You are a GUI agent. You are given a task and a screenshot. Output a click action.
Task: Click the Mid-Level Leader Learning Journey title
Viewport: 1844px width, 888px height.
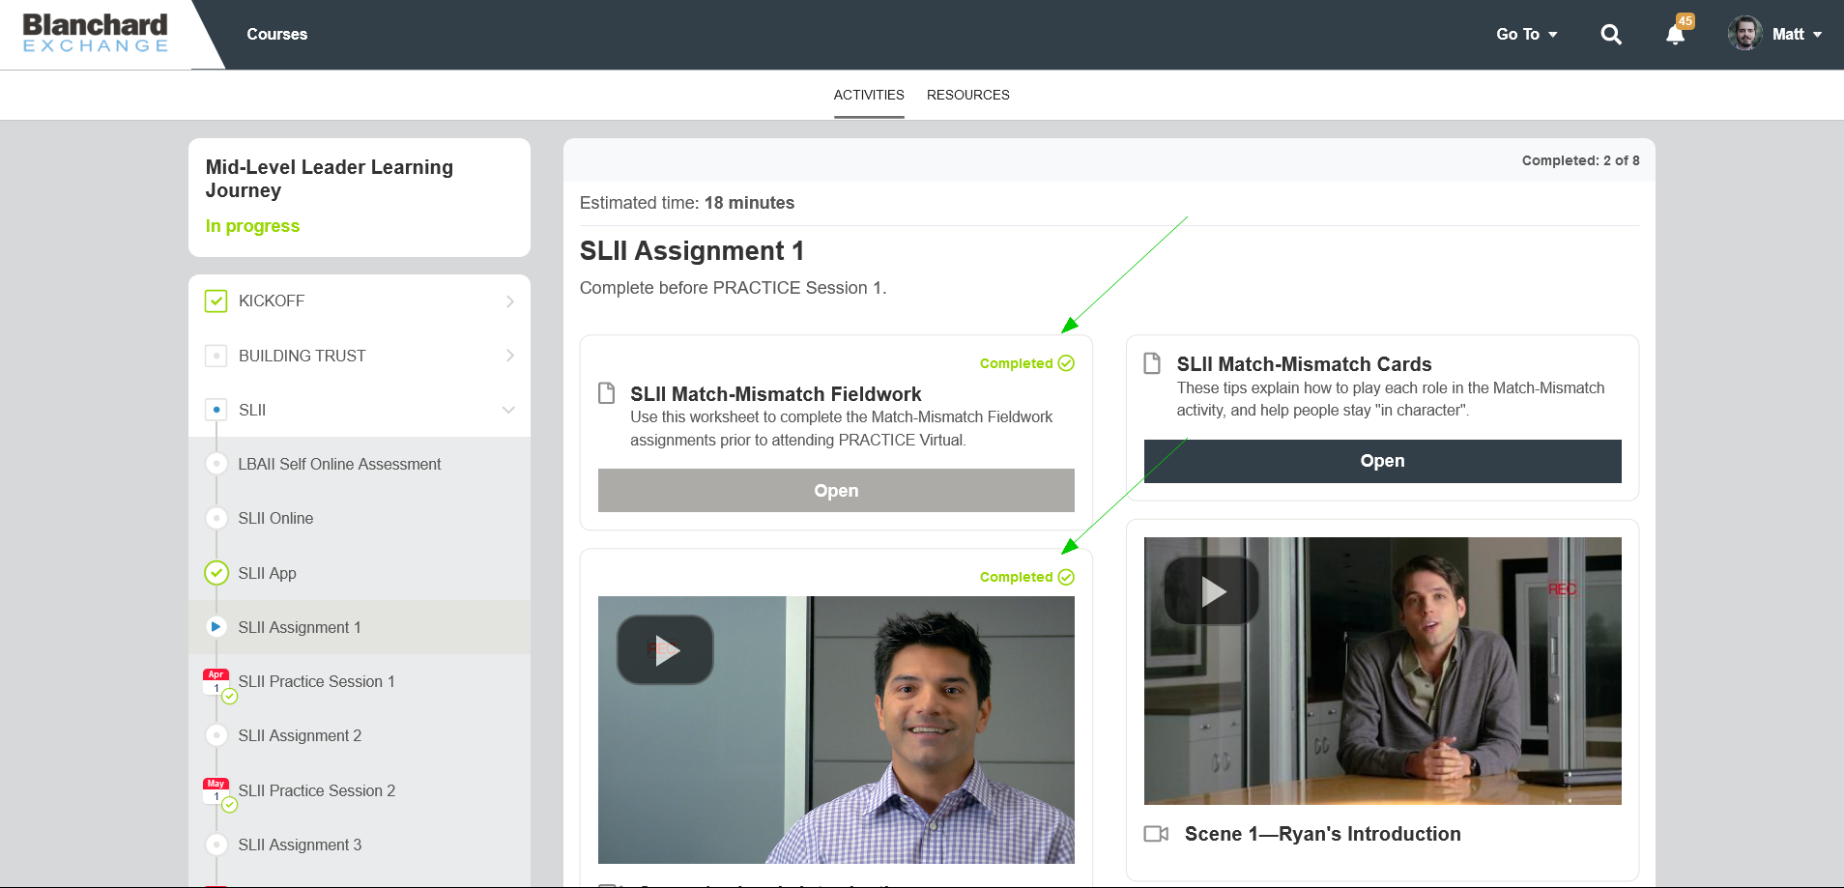click(329, 179)
